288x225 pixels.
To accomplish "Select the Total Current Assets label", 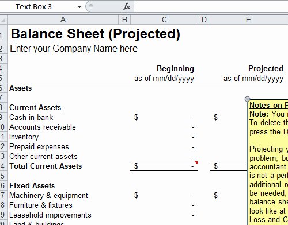I will point(46,166).
